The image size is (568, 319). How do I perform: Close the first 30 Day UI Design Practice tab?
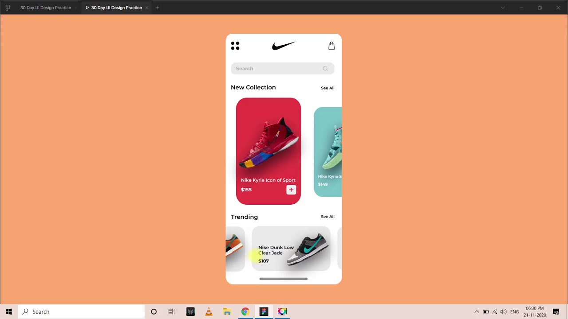(x=76, y=8)
